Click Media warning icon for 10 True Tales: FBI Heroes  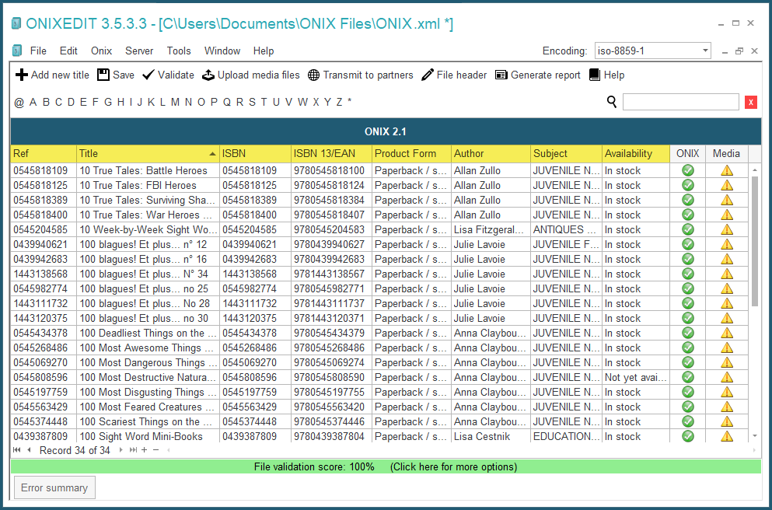[727, 185]
